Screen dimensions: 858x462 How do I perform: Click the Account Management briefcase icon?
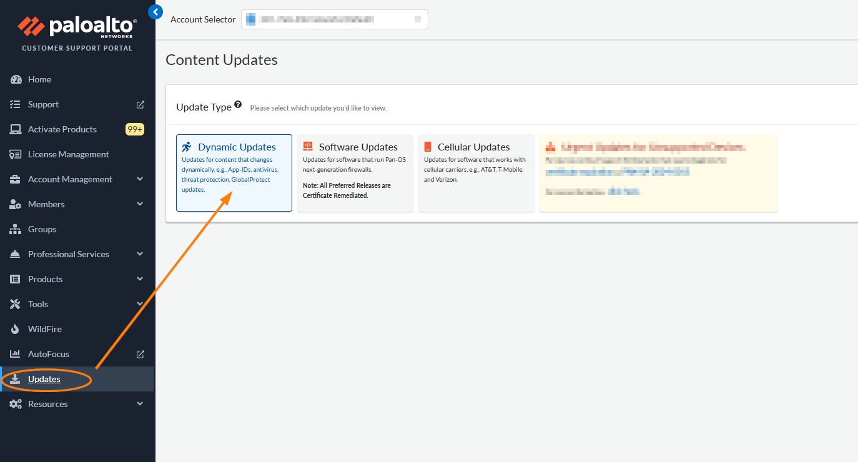(16, 179)
